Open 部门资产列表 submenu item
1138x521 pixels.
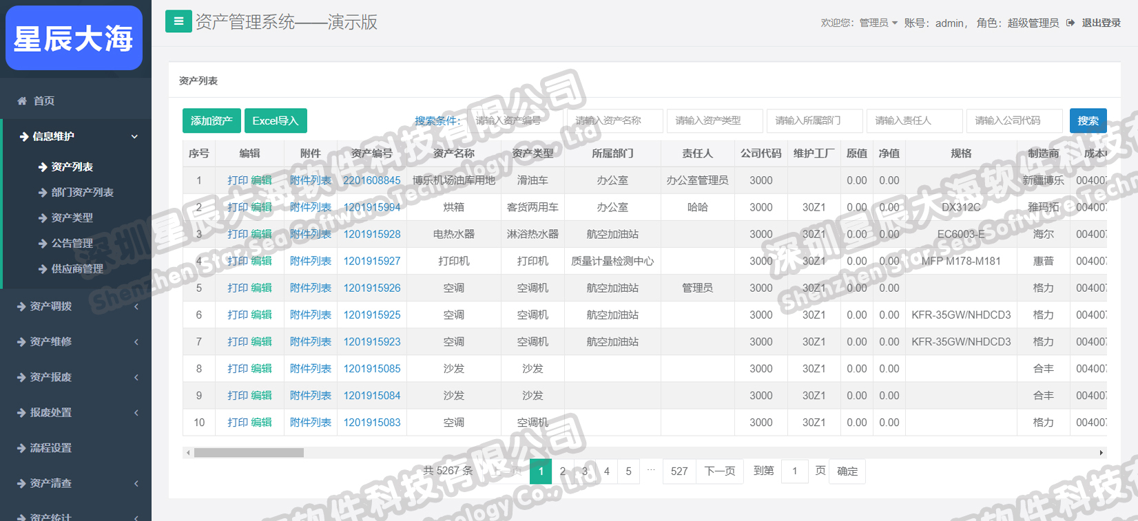pos(82,192)
